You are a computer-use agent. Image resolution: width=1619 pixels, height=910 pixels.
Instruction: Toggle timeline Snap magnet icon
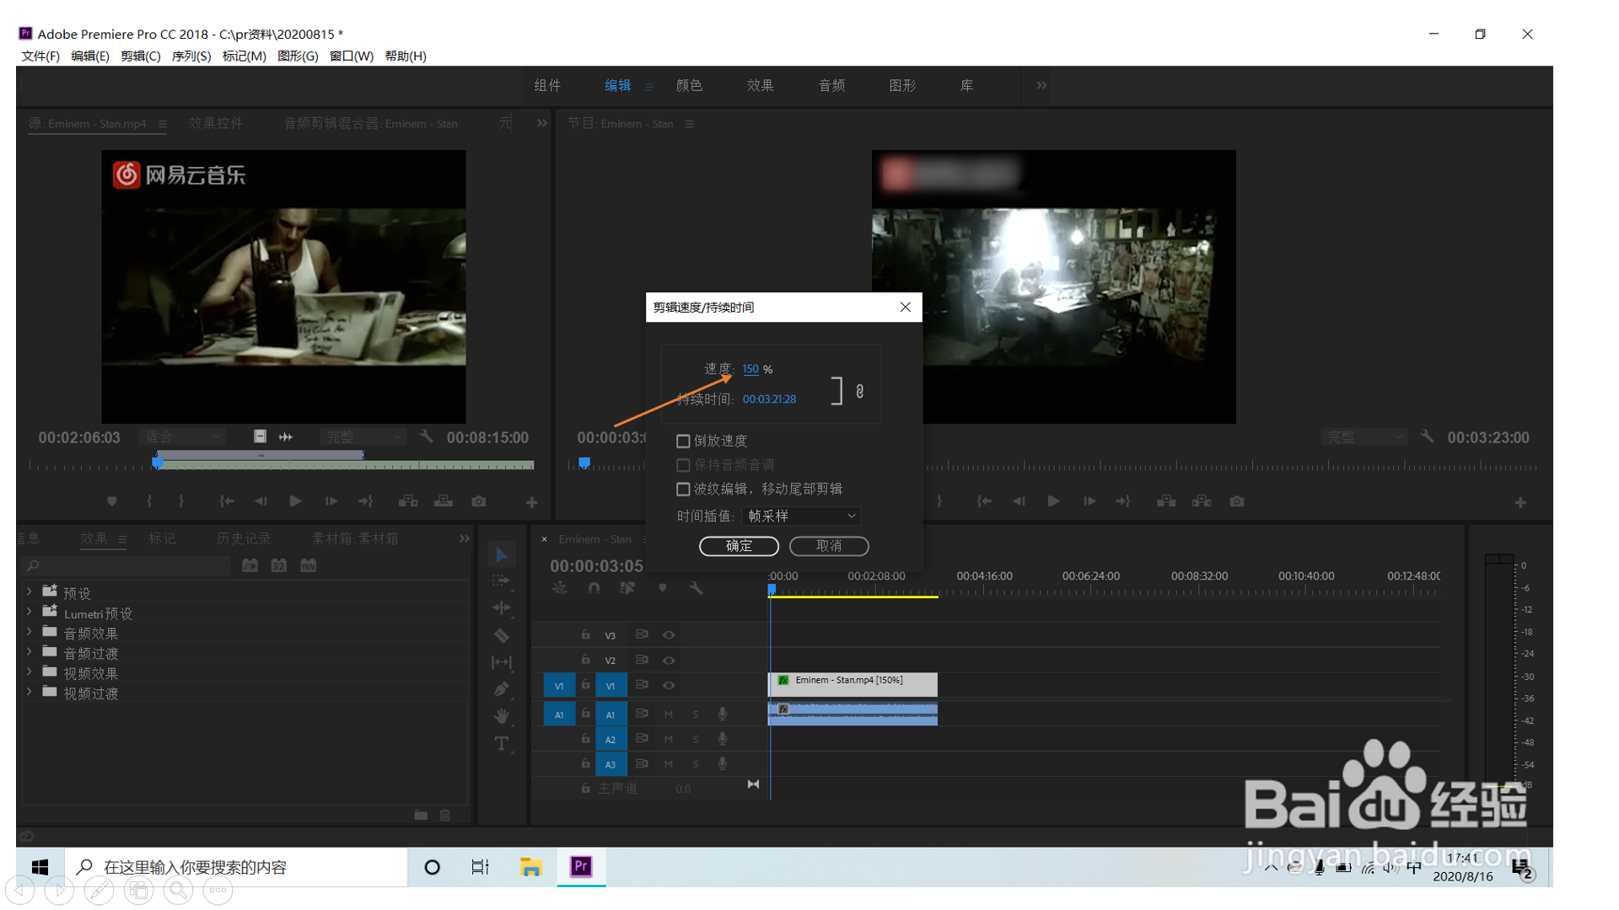594,588
